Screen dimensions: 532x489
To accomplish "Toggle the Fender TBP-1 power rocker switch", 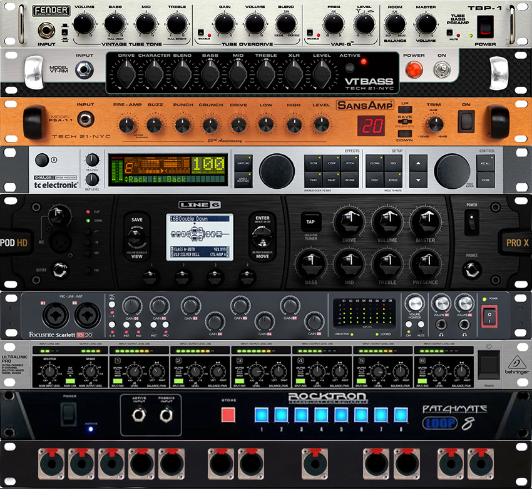I will tap(485, 26).
